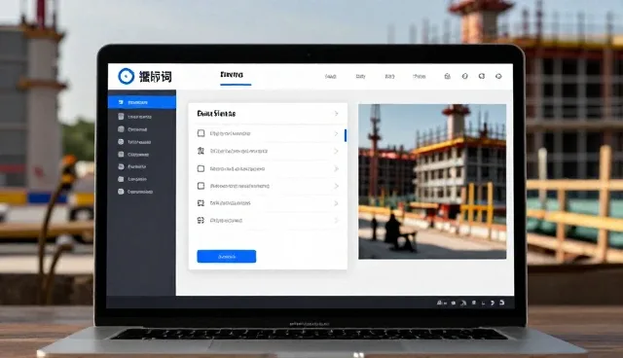This screenshot has width=623, height=358.
Task: Expand the chevron on the second list row
Action: pos(336,151)
